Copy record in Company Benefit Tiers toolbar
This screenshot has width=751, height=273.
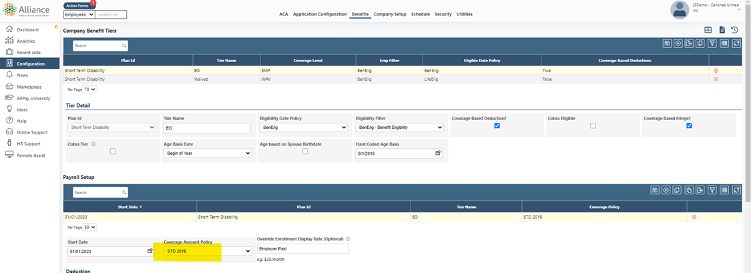click(x=700, y=43)
